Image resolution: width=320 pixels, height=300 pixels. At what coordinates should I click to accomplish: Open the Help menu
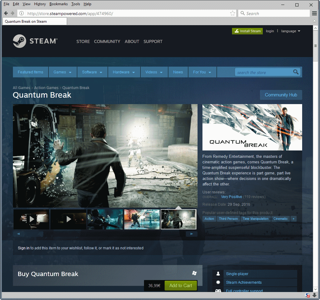(87, 4)
